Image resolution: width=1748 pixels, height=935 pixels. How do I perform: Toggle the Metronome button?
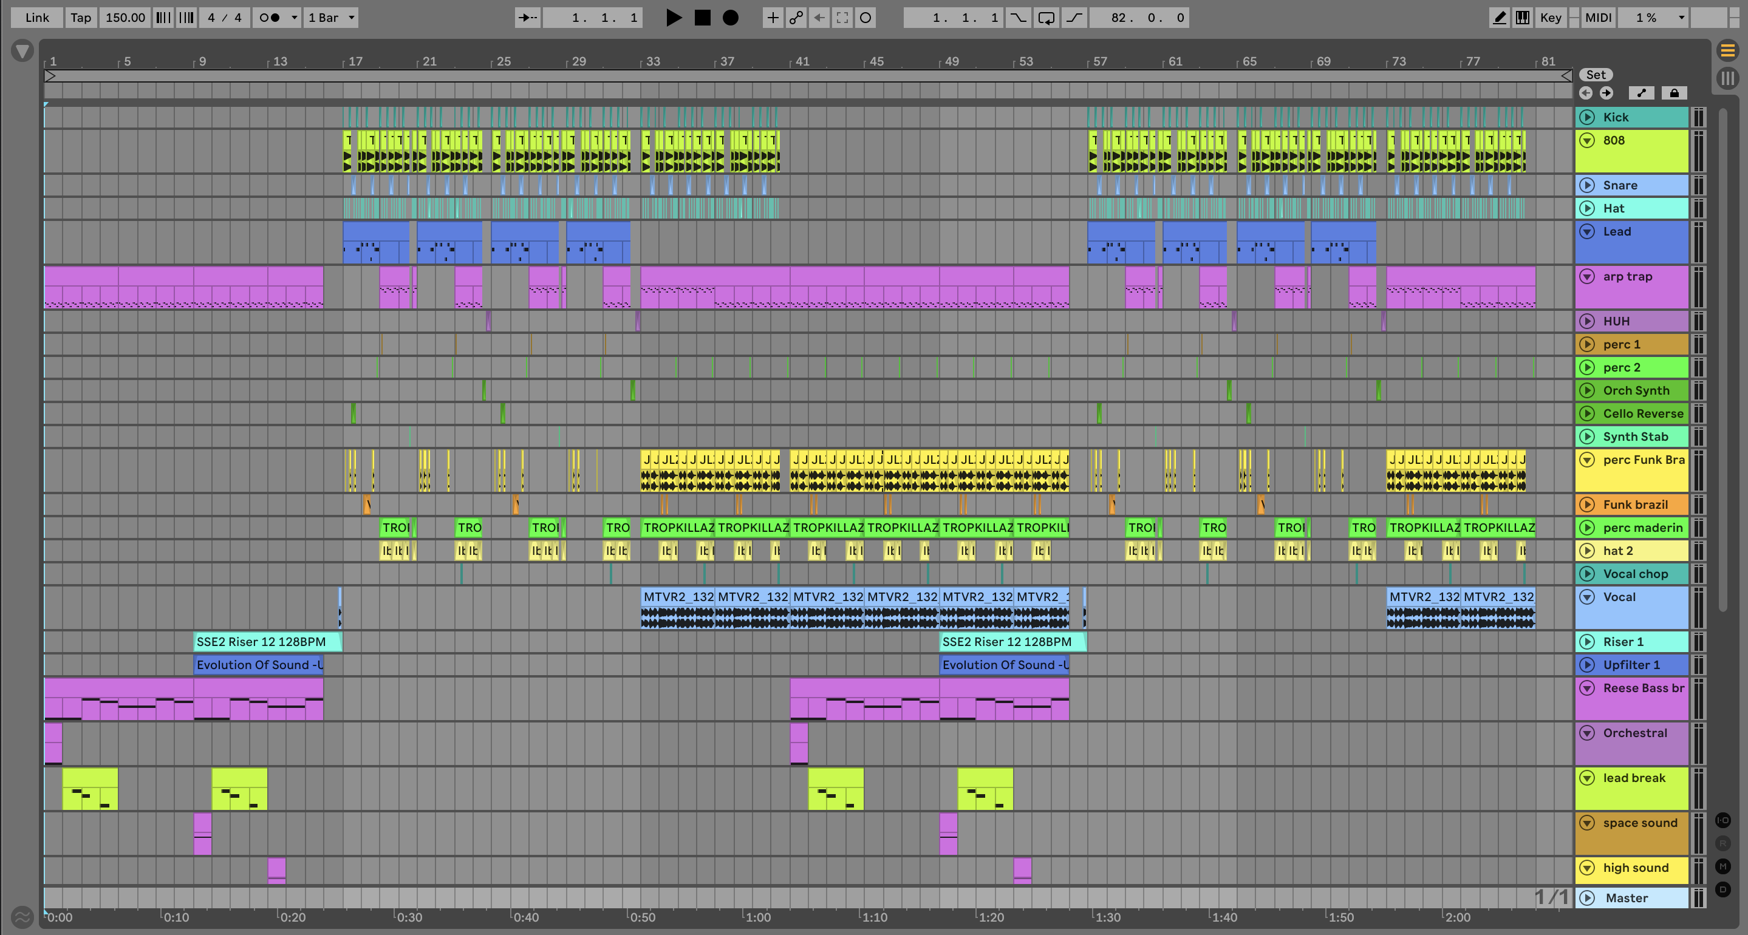click(x=270, y=18)
